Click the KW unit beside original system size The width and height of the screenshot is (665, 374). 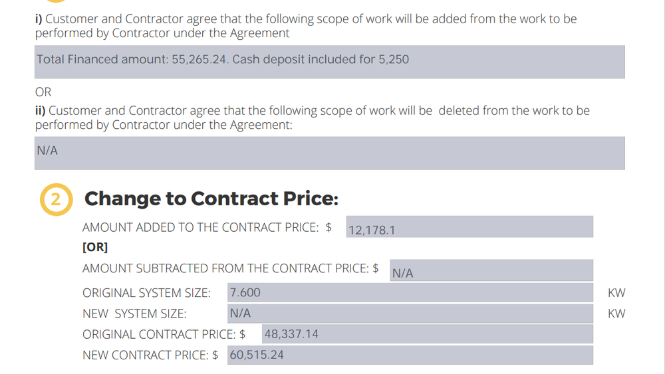tap(616, 293)
